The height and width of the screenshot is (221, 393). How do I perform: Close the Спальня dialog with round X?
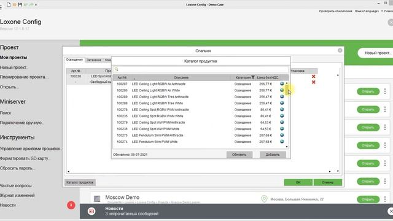point(340,50)
